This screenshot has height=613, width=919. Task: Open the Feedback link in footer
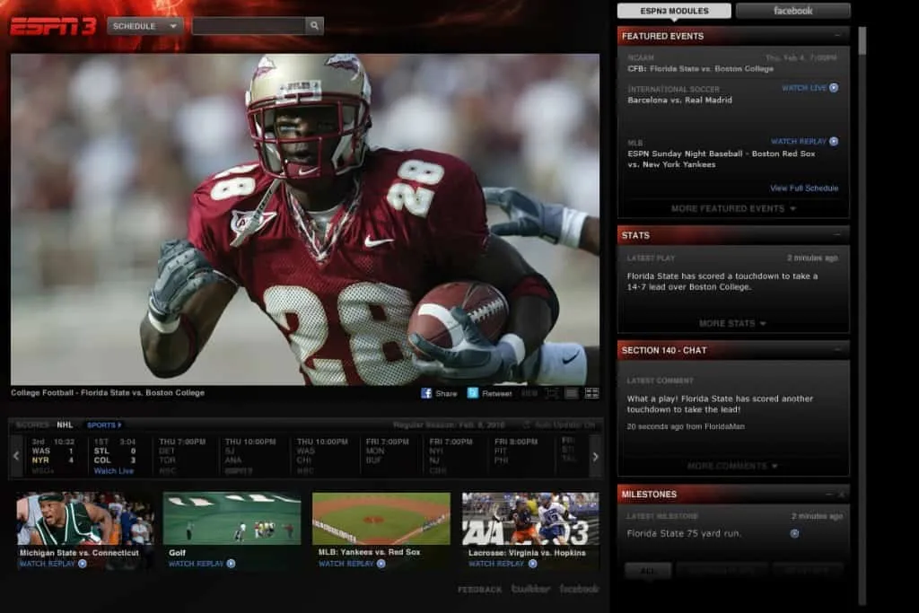[x=479, y=590]
